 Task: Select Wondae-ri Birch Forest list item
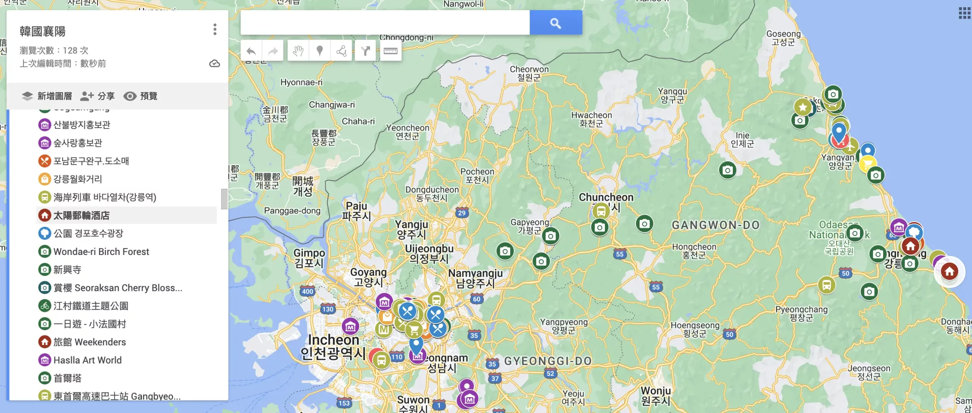coord(101,252)
